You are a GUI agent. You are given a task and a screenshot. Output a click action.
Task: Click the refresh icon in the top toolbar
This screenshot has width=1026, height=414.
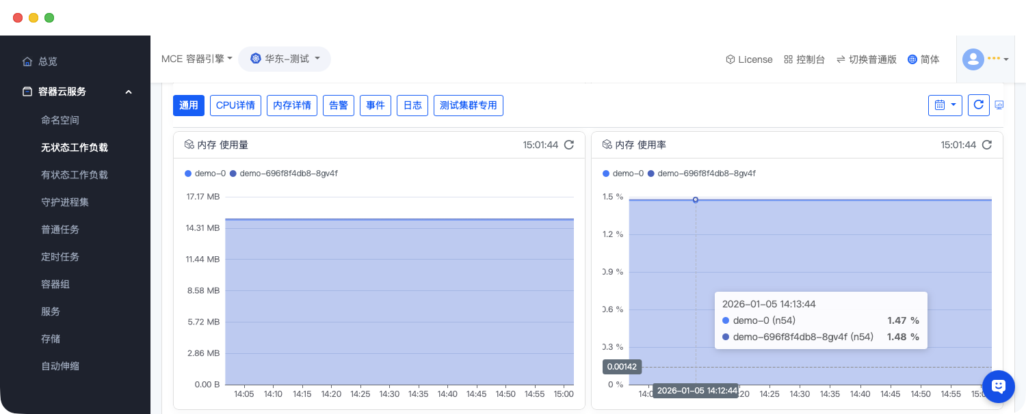[x=978, y=105]
